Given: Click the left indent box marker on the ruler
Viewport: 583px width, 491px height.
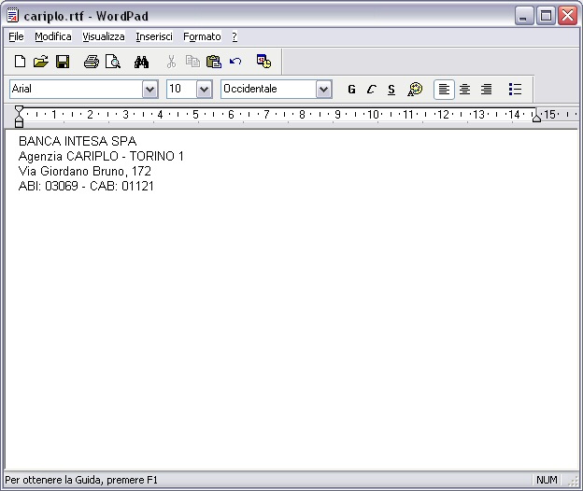Looking at the screenshot, I should (x=19, y=123).
